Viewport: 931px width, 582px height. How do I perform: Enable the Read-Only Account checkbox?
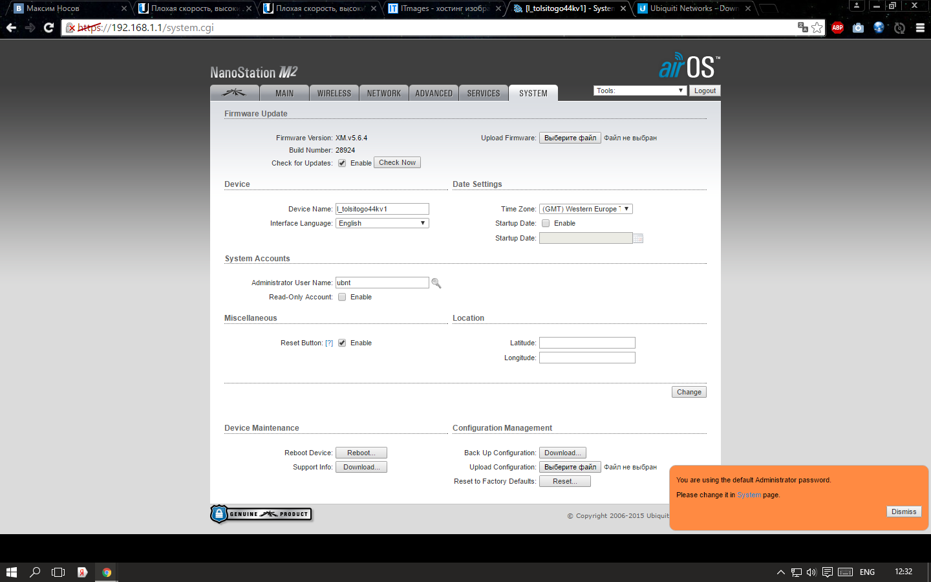pyautogui.click(x=342, y=297)
